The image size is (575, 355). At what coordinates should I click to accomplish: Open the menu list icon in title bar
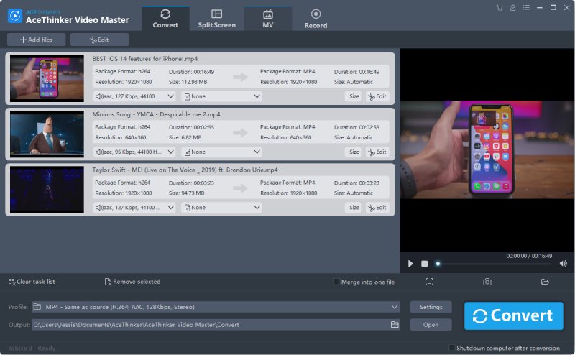[x=526, y=8]
